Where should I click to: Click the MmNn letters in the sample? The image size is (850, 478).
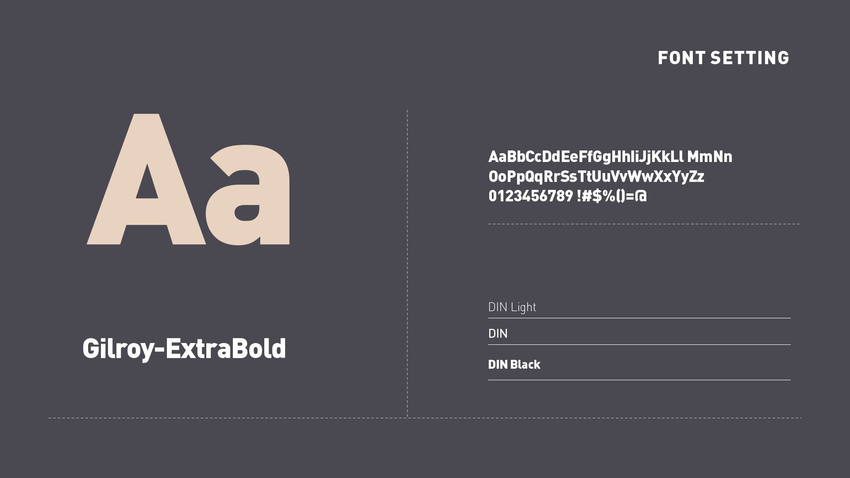point(710,157)
